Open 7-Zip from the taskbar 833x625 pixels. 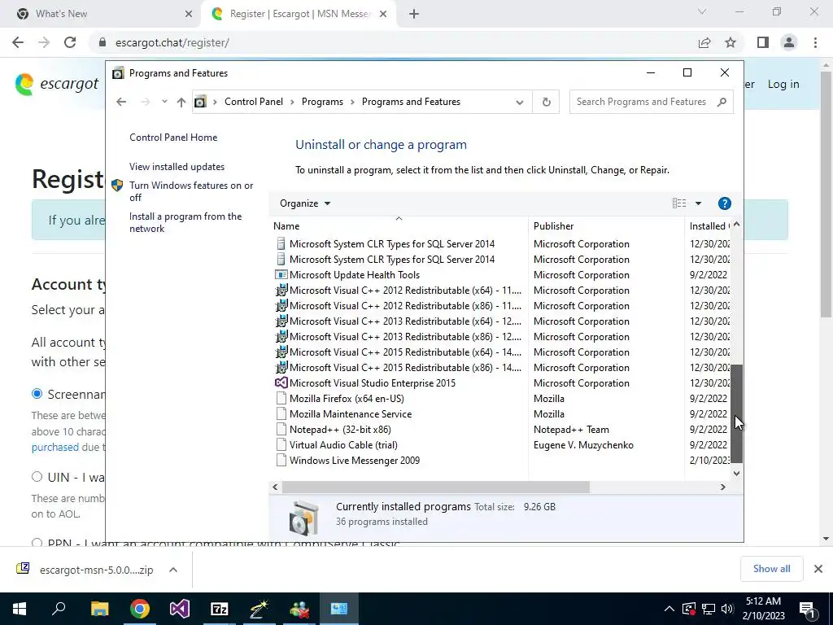[x=220, y=609]
